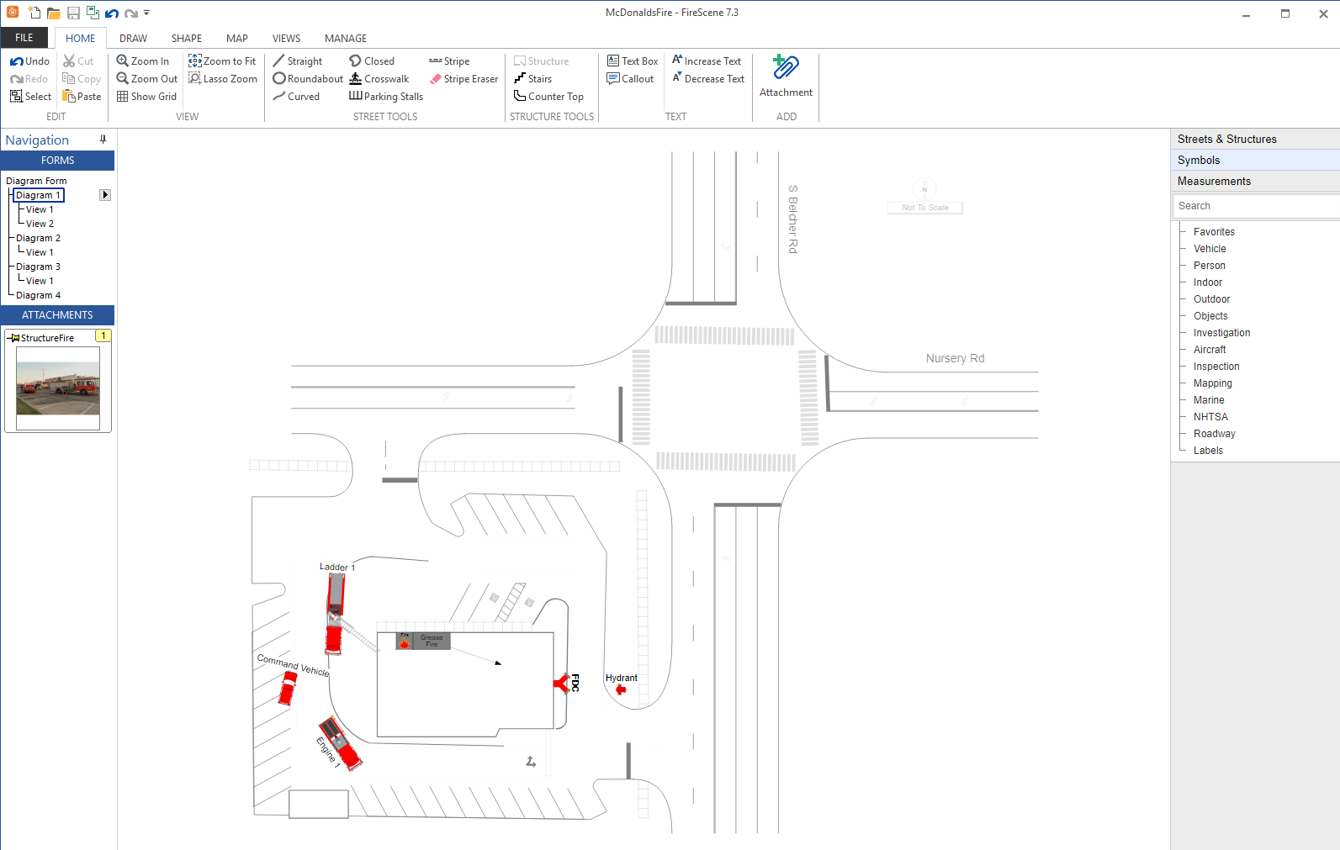Zoom Out of the diagram
Viewport: 1340px width, 850px height.
146,79
